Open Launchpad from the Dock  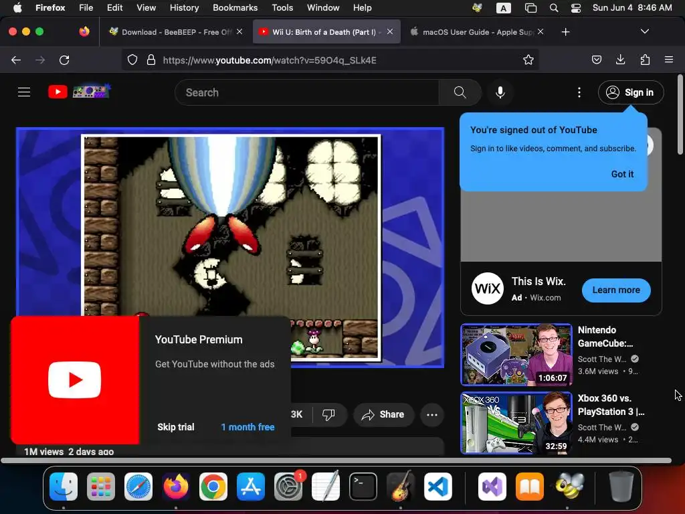[101, 486]
